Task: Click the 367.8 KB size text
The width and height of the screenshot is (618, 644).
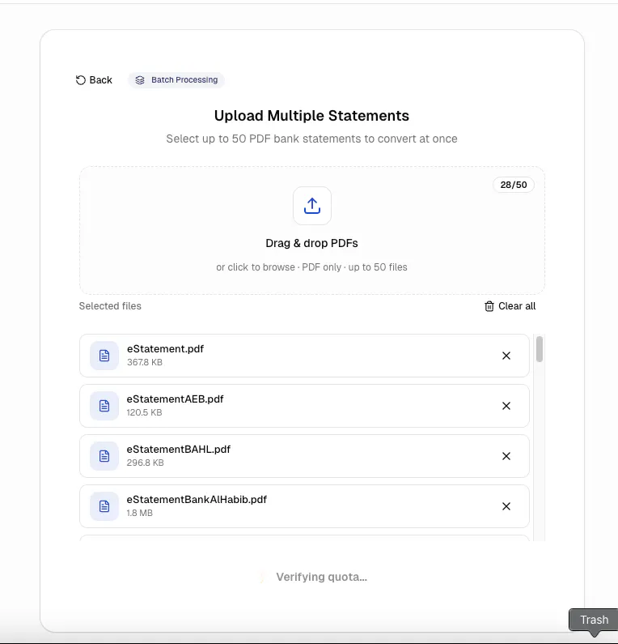Action: coord(145,362)
